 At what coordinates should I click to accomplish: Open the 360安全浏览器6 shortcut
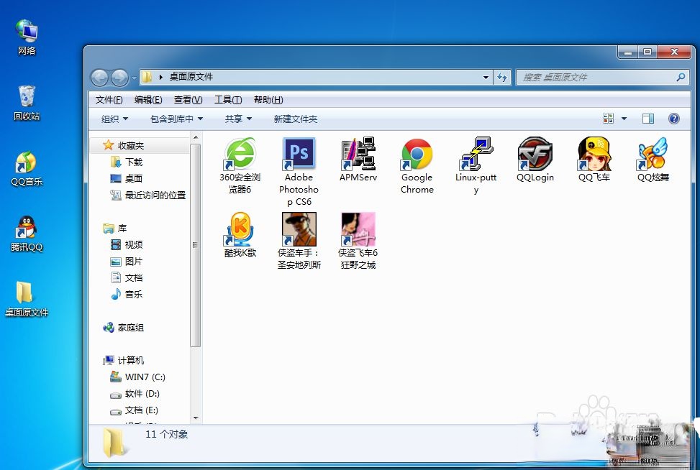click(x=240, y=165)
